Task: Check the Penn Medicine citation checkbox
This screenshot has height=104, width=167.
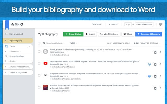Action: (x=39, y=63)
